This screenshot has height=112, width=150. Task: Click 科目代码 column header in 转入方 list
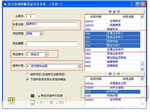(x=96, y=79)
